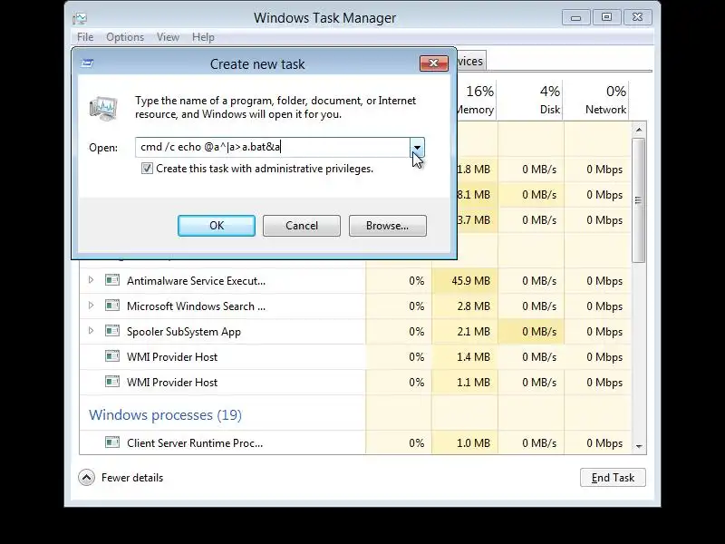
Task: Click the End Task button
Action: [613, 478]
